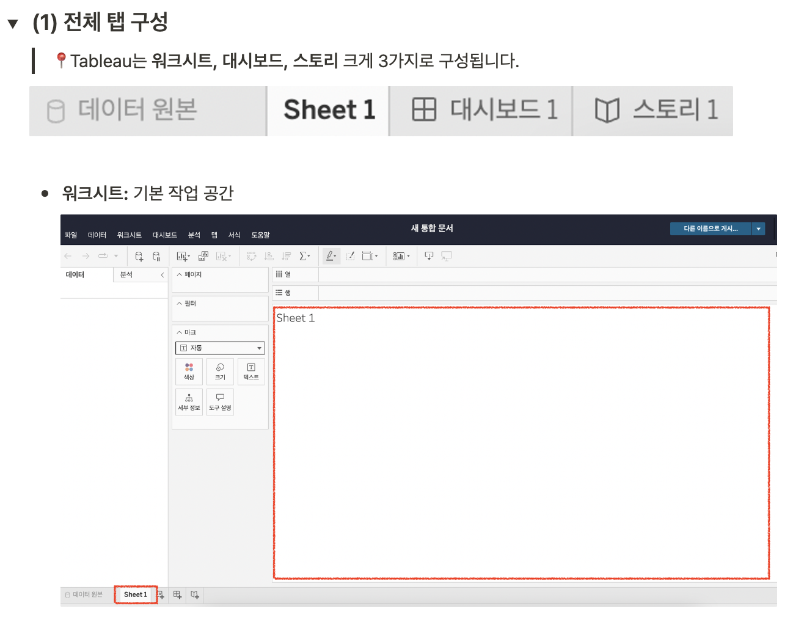Click the new data source cylinder-plus icon
Screen dimensions: 804x633
139,256
